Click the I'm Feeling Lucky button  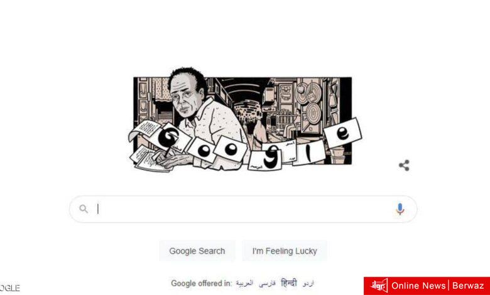coord(285,250)
